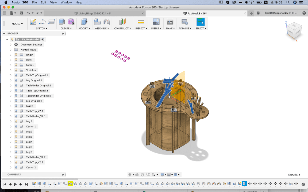Expand the Sketches folder

pos(11,70)
